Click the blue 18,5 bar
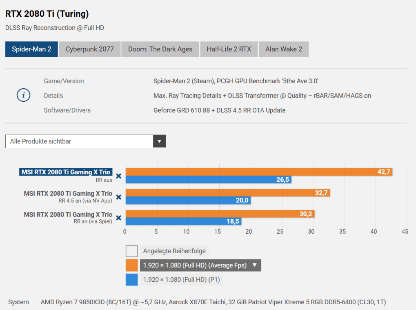The height and width of the screenshot is (310, 418). coord(183,221)
